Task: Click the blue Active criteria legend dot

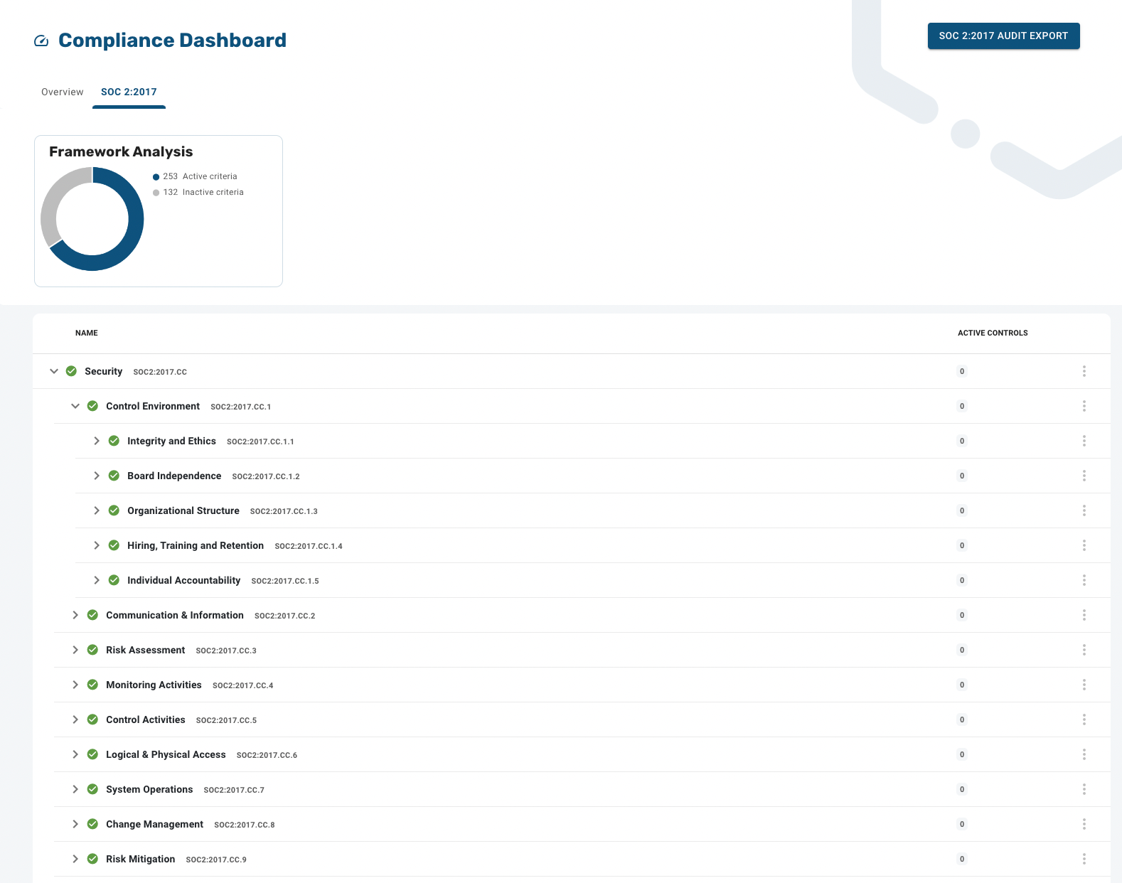Action: tap(156, 177)
